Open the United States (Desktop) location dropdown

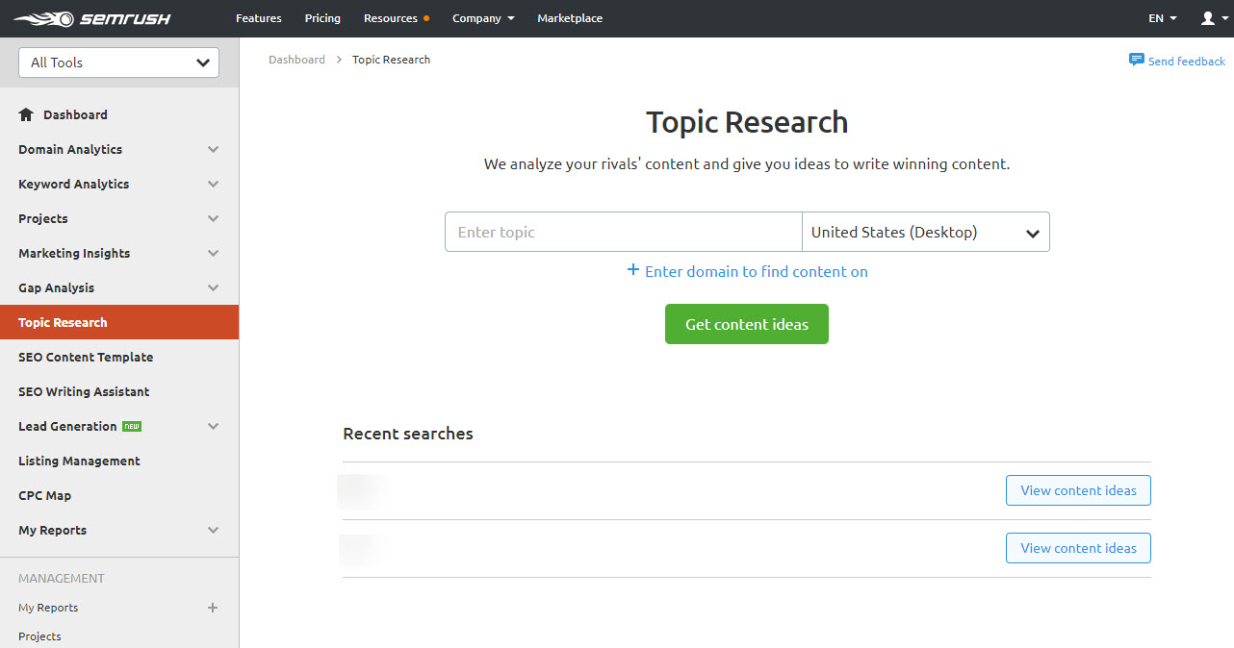point(925,232)
